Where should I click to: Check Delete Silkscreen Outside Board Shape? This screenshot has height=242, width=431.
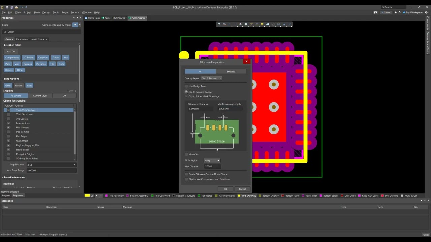(x=186, y=174)
